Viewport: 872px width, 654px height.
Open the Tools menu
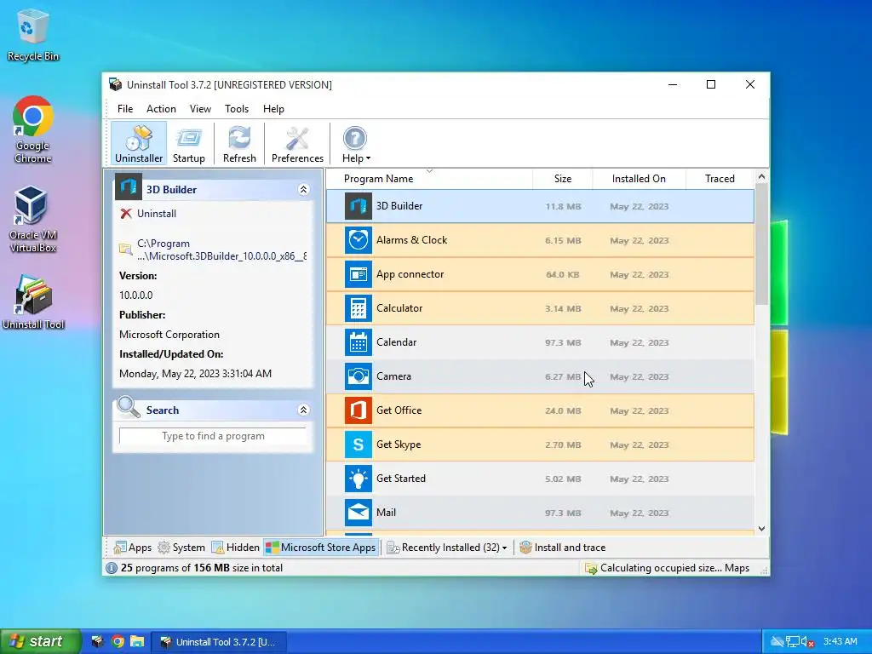(237, 109)
